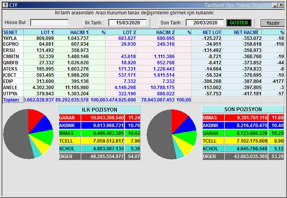This screenshot has width=287, height=198.
Task: Click the CIY window icon in title bar
Action: click(5, 5)
